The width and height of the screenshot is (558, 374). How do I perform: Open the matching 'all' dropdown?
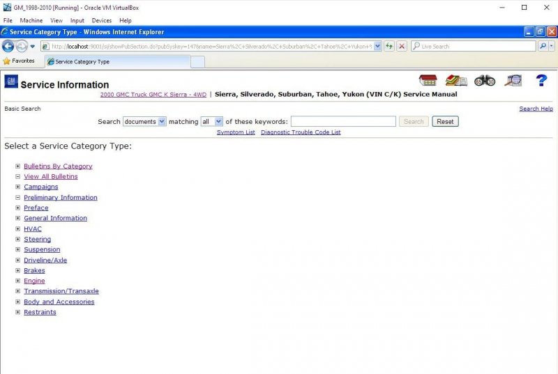tap(212, 121)
